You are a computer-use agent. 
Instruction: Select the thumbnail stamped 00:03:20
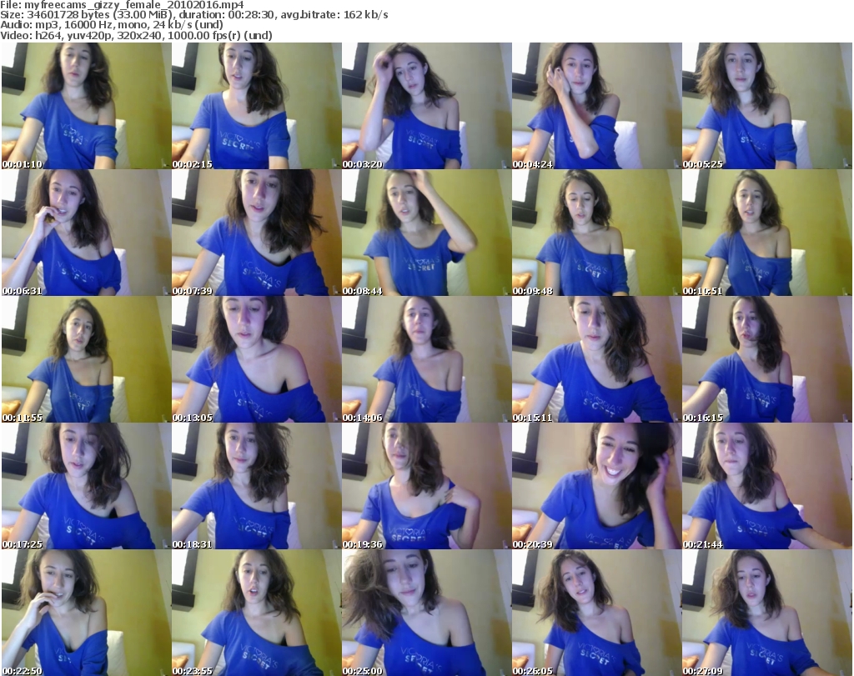click(426, 106)
